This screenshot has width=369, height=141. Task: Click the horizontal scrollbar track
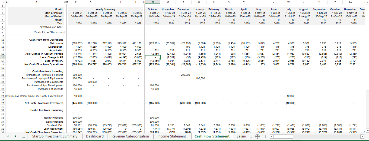pyautogui.click(x=317, y=137)
